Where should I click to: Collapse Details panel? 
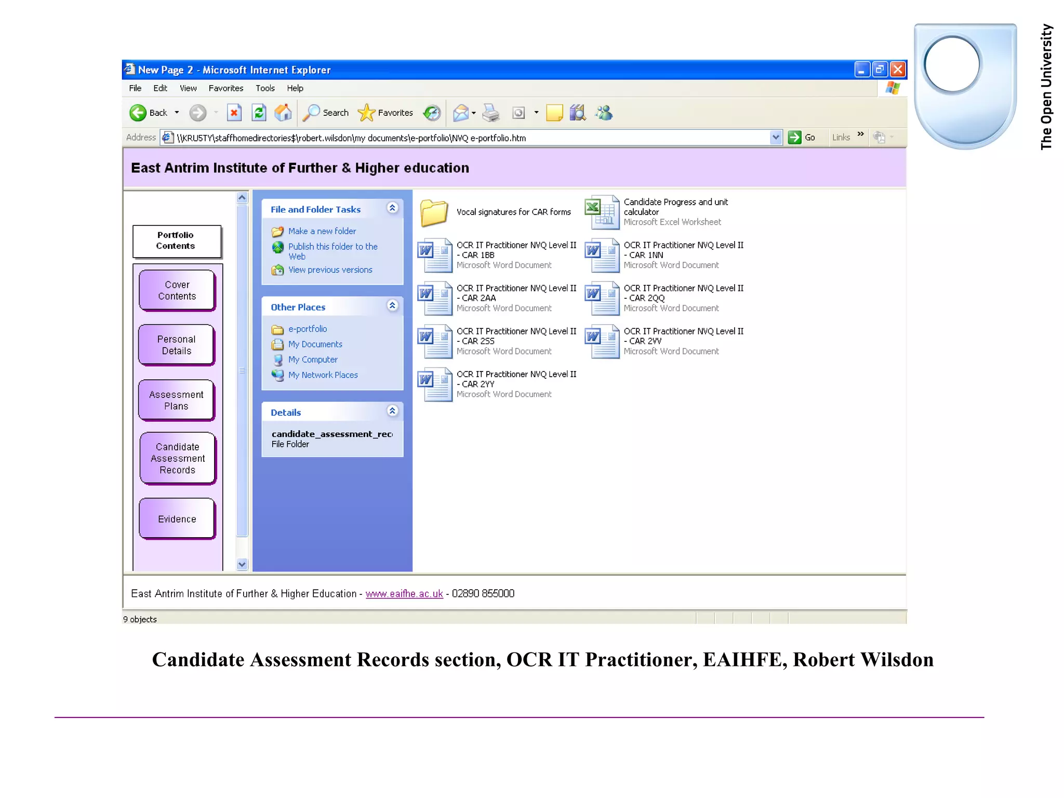click(x=393, y=411)
